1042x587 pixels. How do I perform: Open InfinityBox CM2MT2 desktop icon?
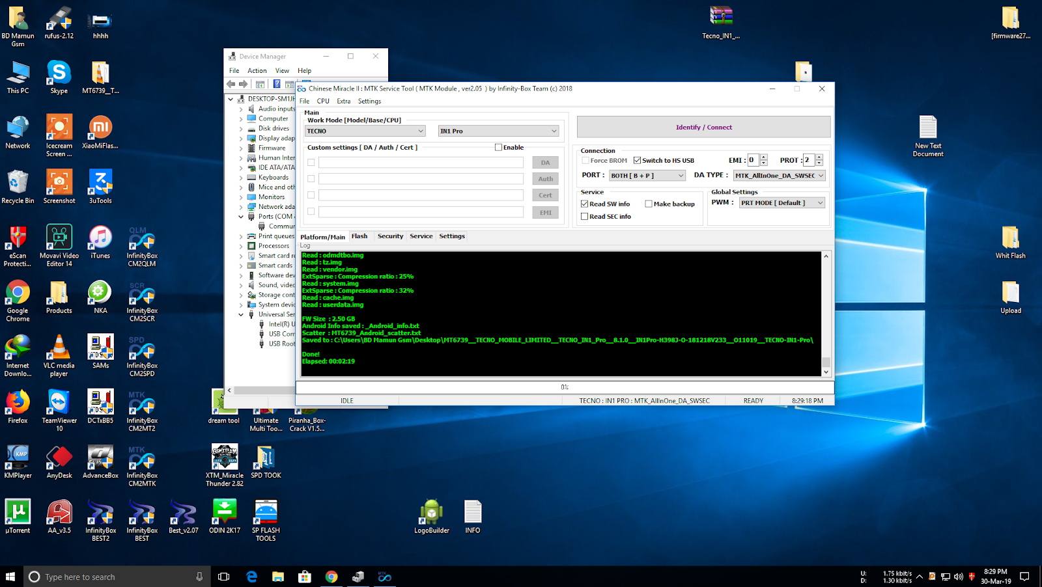coord(142,411)
